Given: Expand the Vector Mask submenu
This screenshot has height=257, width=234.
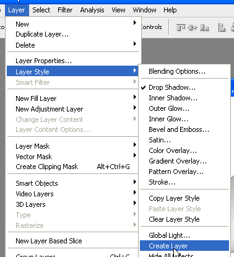Looking at the screenshot, I should coord(73,157).
